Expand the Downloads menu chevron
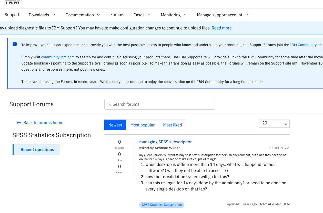This screenshot has height=213, width=323. pos(54,15)
